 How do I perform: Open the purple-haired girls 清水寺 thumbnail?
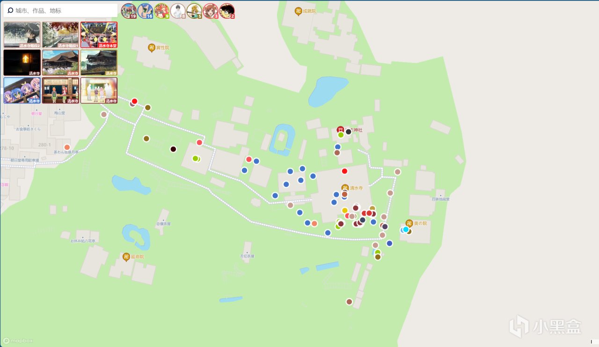pos(22,90)
